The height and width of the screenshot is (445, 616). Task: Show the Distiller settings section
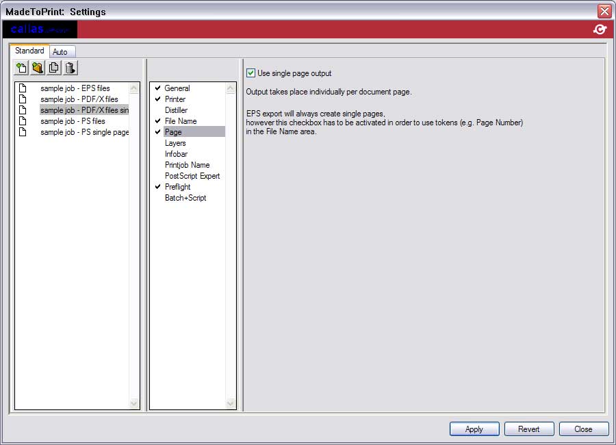pos(176,110)
